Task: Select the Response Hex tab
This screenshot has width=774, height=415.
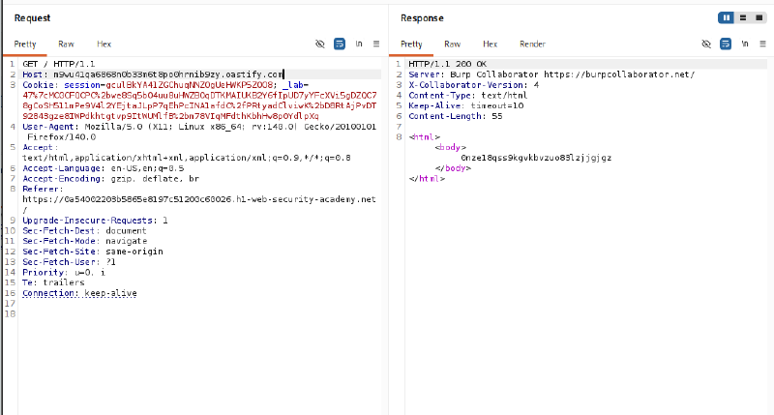Action: [491, 44]
